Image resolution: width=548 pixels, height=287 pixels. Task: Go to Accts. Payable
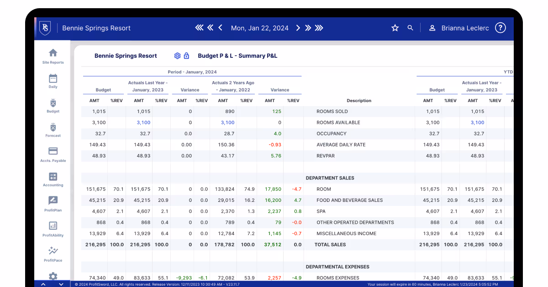click(x=53, y=154)
